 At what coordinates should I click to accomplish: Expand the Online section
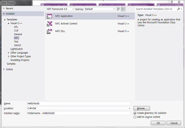coord(4,69)
